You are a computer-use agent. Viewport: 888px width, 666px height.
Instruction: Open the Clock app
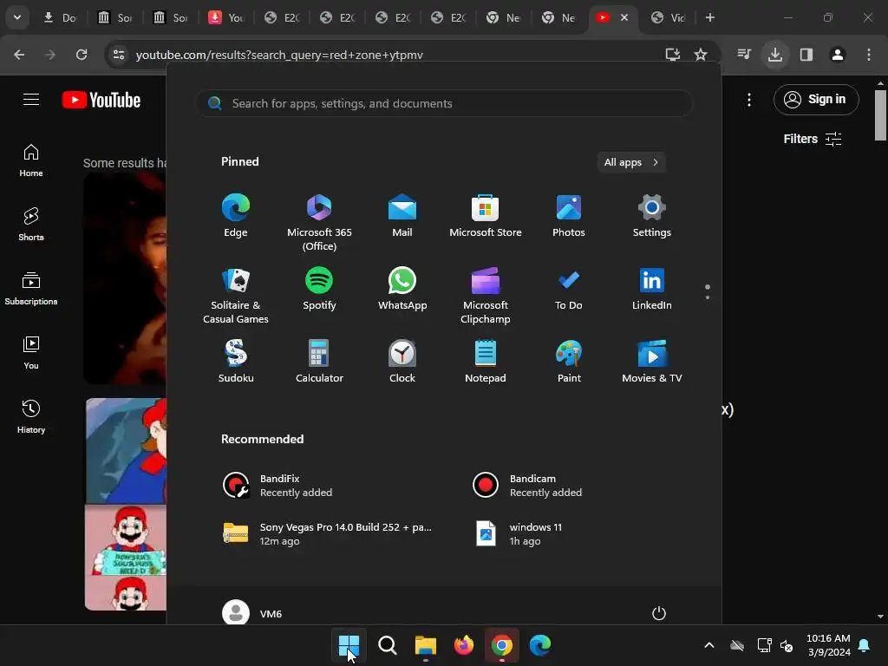click(402, 362)
